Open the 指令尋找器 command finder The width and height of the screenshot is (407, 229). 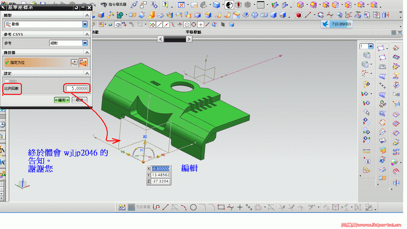[113, 4]
